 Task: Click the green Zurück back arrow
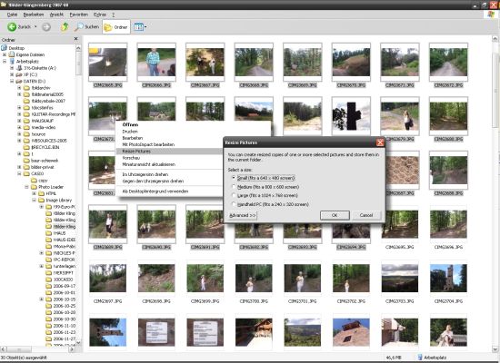coord(12,27)
